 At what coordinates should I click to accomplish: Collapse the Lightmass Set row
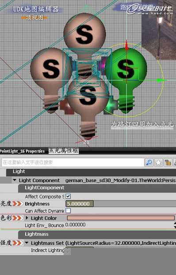pos(27,243)
